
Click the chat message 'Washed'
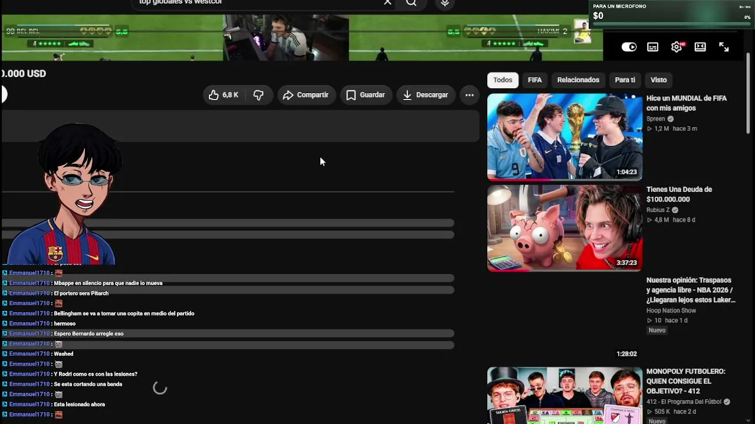click(63, 354)
